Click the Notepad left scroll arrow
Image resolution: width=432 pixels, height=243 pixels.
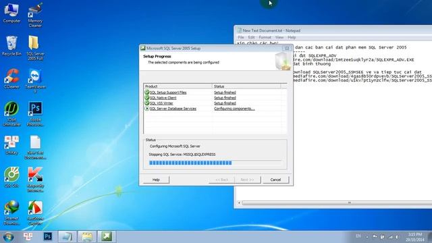pos(239,203)
